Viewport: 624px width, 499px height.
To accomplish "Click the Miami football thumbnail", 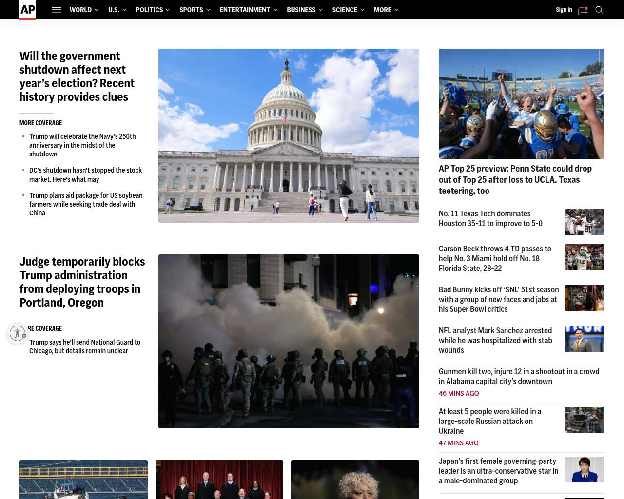I will point(585,257).
